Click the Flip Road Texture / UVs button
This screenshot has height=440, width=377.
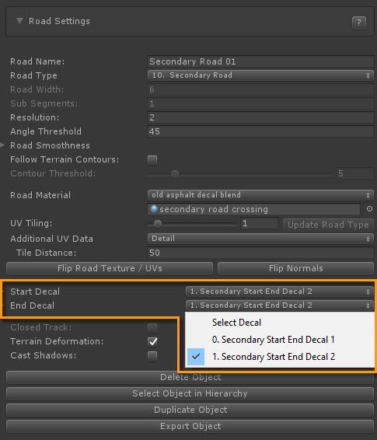110,268
